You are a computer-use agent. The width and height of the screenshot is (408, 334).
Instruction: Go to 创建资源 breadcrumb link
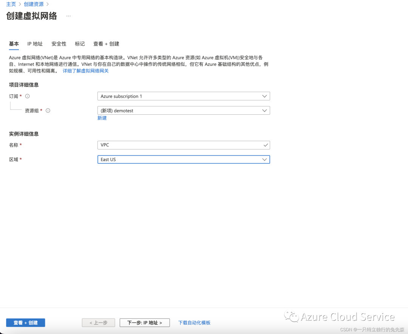[x=34, y=4]
